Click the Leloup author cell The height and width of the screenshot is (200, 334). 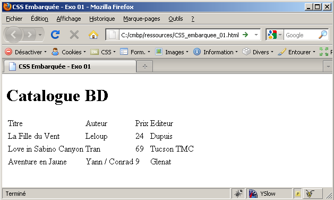(x=96, y=136)
